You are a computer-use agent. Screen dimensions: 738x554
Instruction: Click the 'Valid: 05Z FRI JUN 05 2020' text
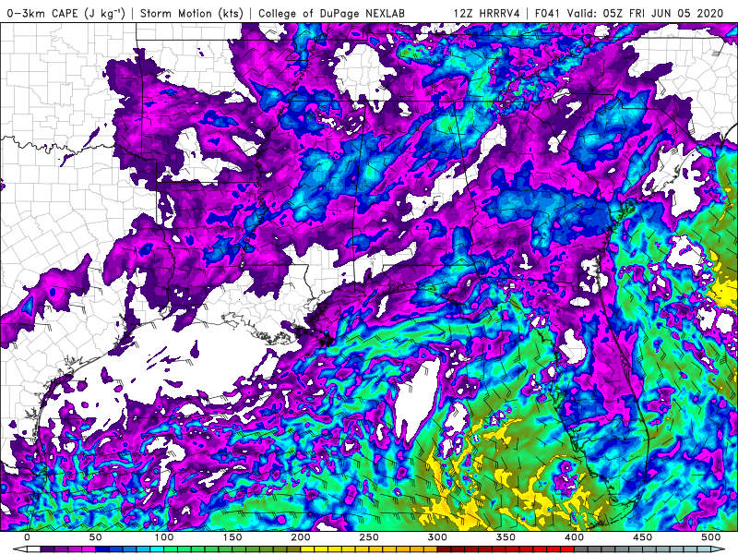click(x=645, y=13)
